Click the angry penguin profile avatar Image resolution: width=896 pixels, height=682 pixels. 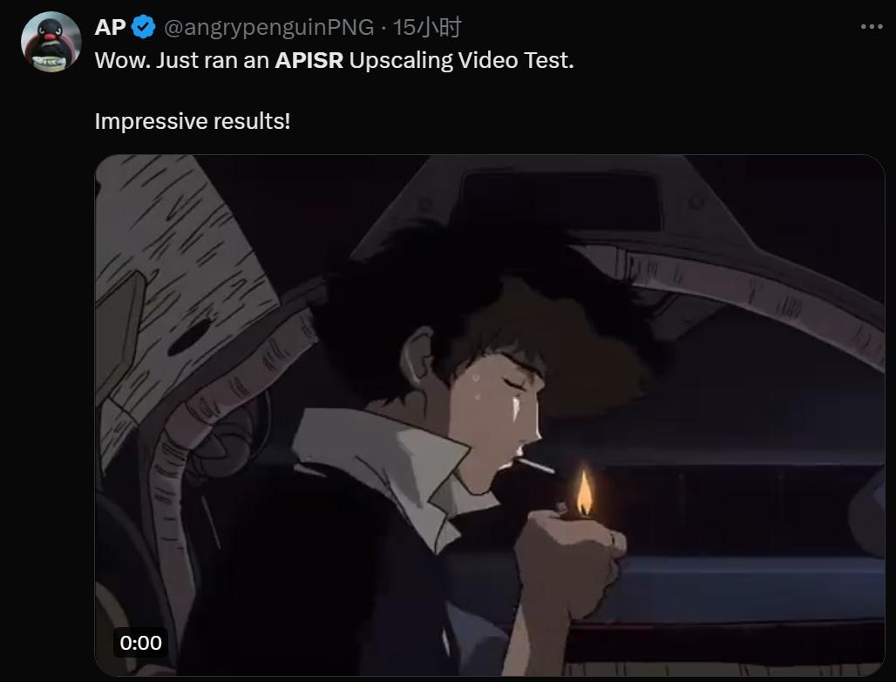click(51, 42)
